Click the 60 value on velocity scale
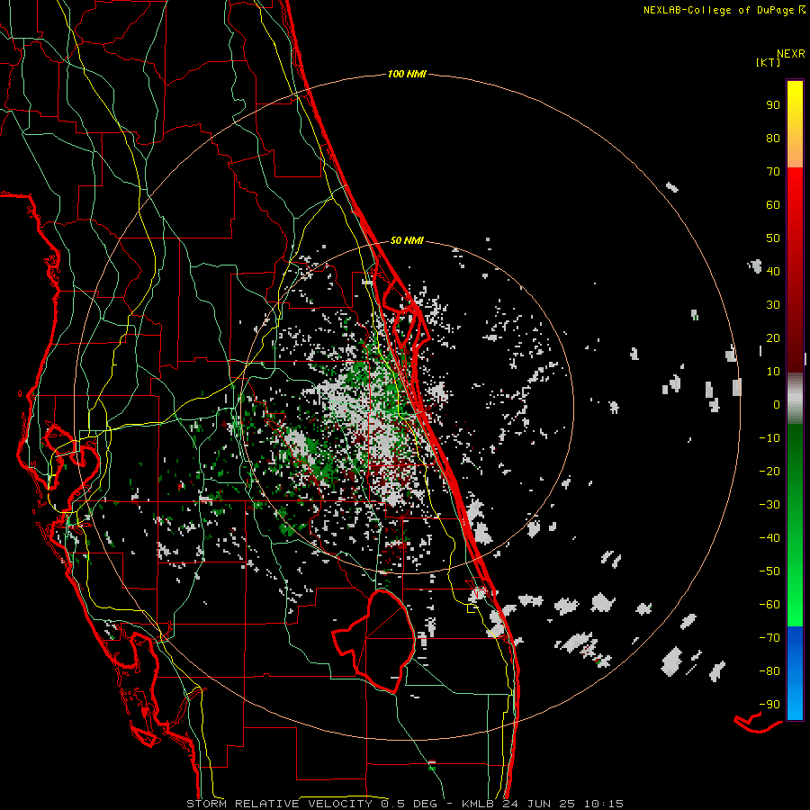810x810 pixels. [773, 204]
